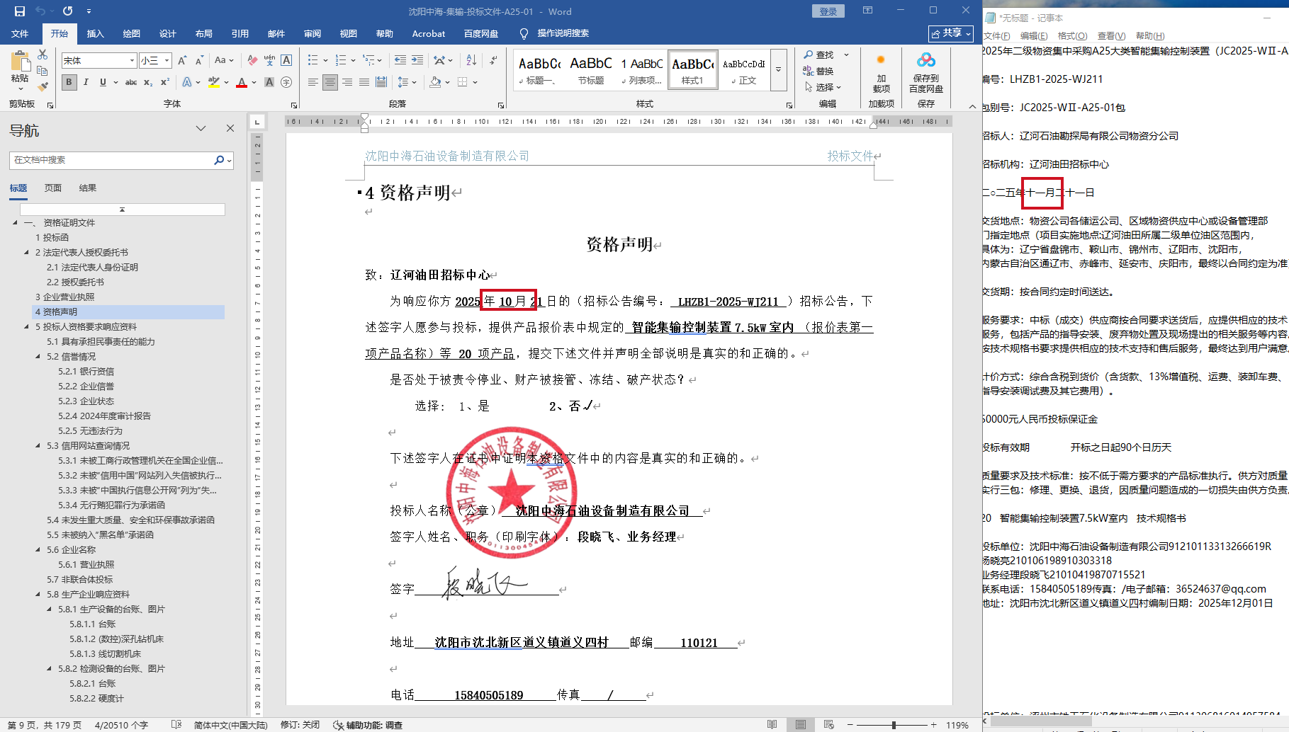Open the 插入 ribbon tab
The height and width of the screenshot is (732, 1289).
click(x=95, y=33)
